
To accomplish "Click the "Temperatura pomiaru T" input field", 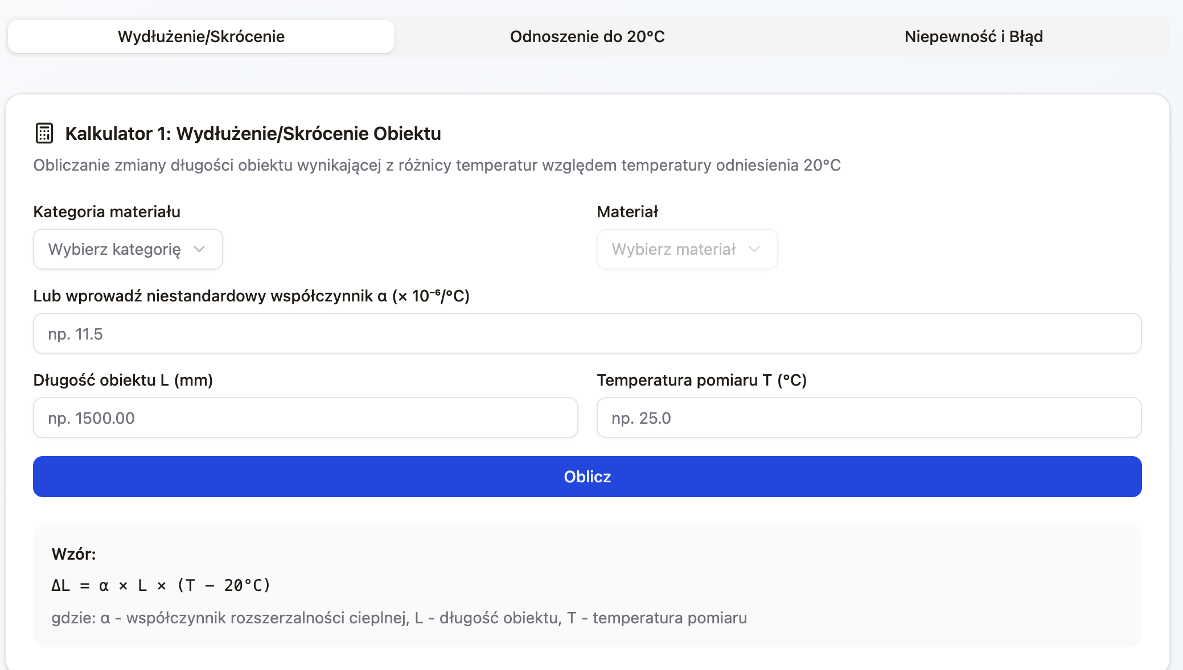I will coord(869,417).
